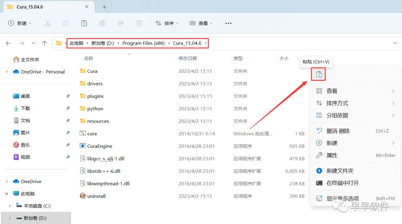Open the 排序 sort dropdown
402x224 pixels.
click(167, 23)
